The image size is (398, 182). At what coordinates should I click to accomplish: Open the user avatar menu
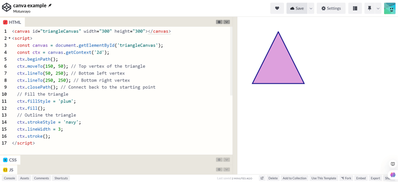point(390,8)
